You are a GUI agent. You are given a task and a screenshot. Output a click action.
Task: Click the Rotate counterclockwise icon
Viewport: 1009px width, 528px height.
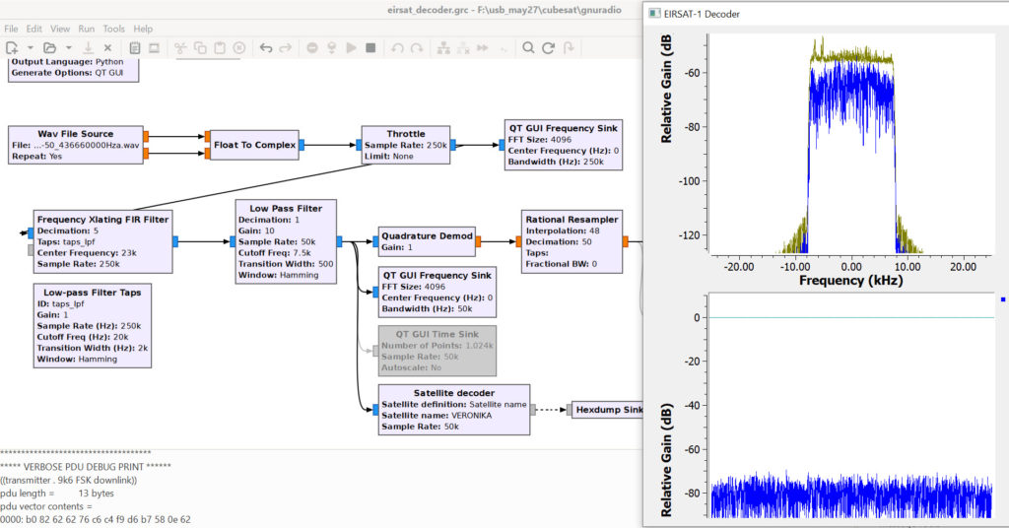pyautogui.click(x=397, y=47)
